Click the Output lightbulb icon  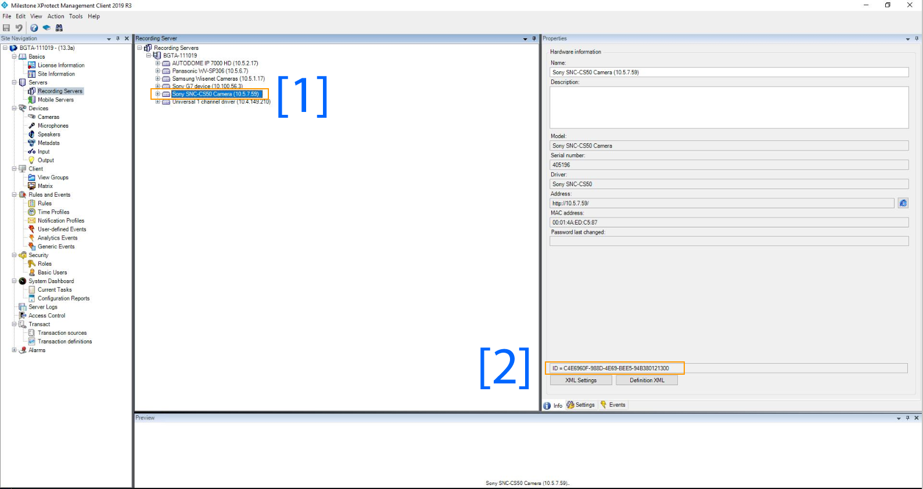coord(32,160)
